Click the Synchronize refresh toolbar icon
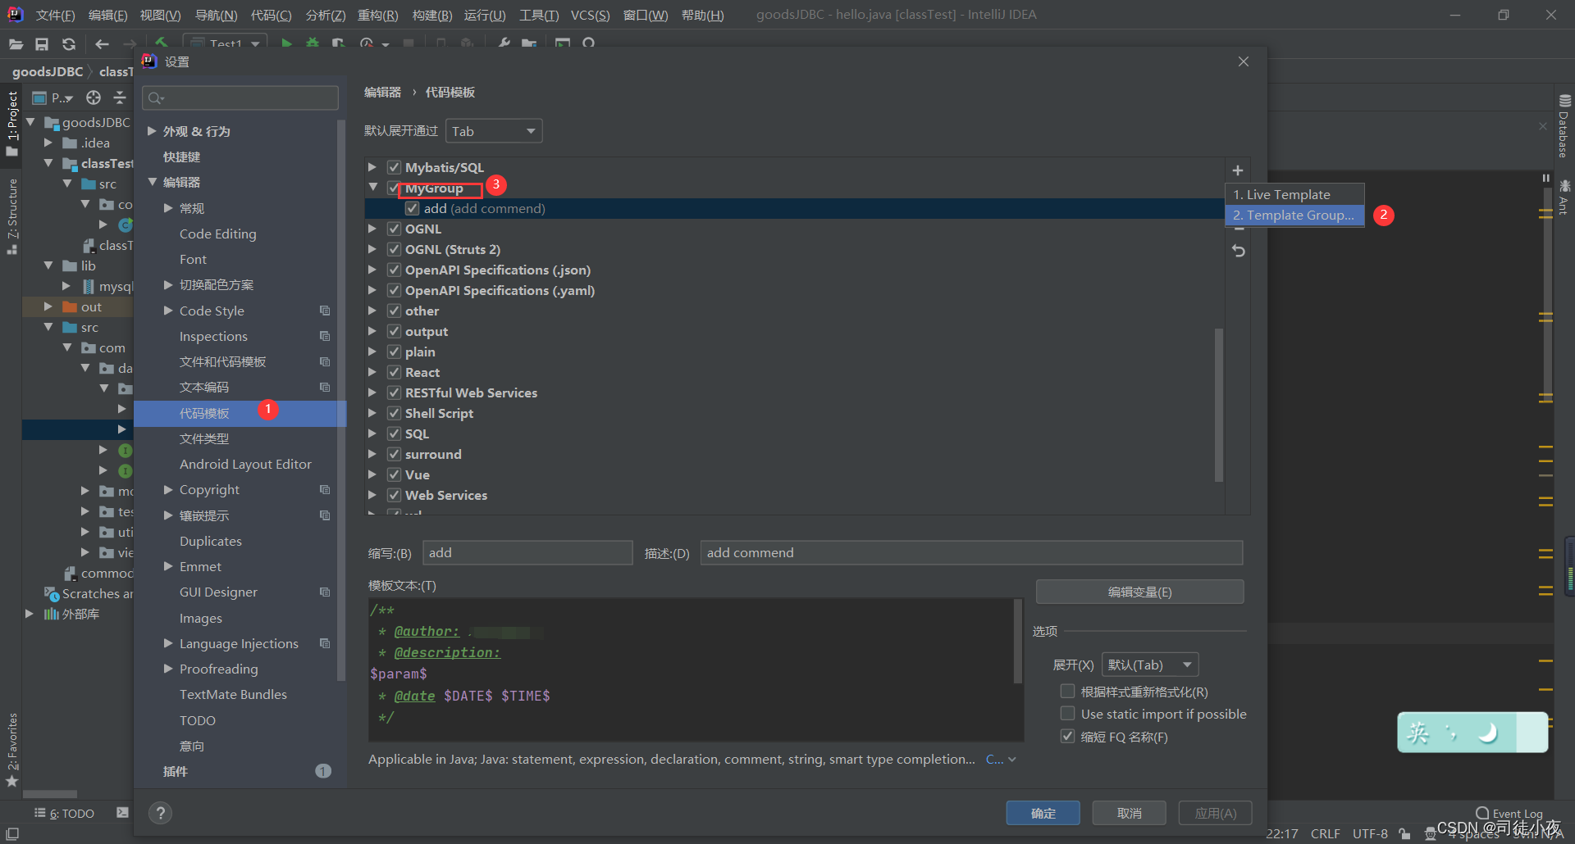This screenshot has width=1575, height=844. [69, 44]
